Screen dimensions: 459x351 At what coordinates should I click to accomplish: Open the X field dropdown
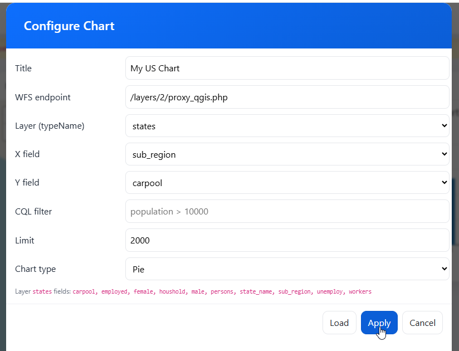click(287, 154)
